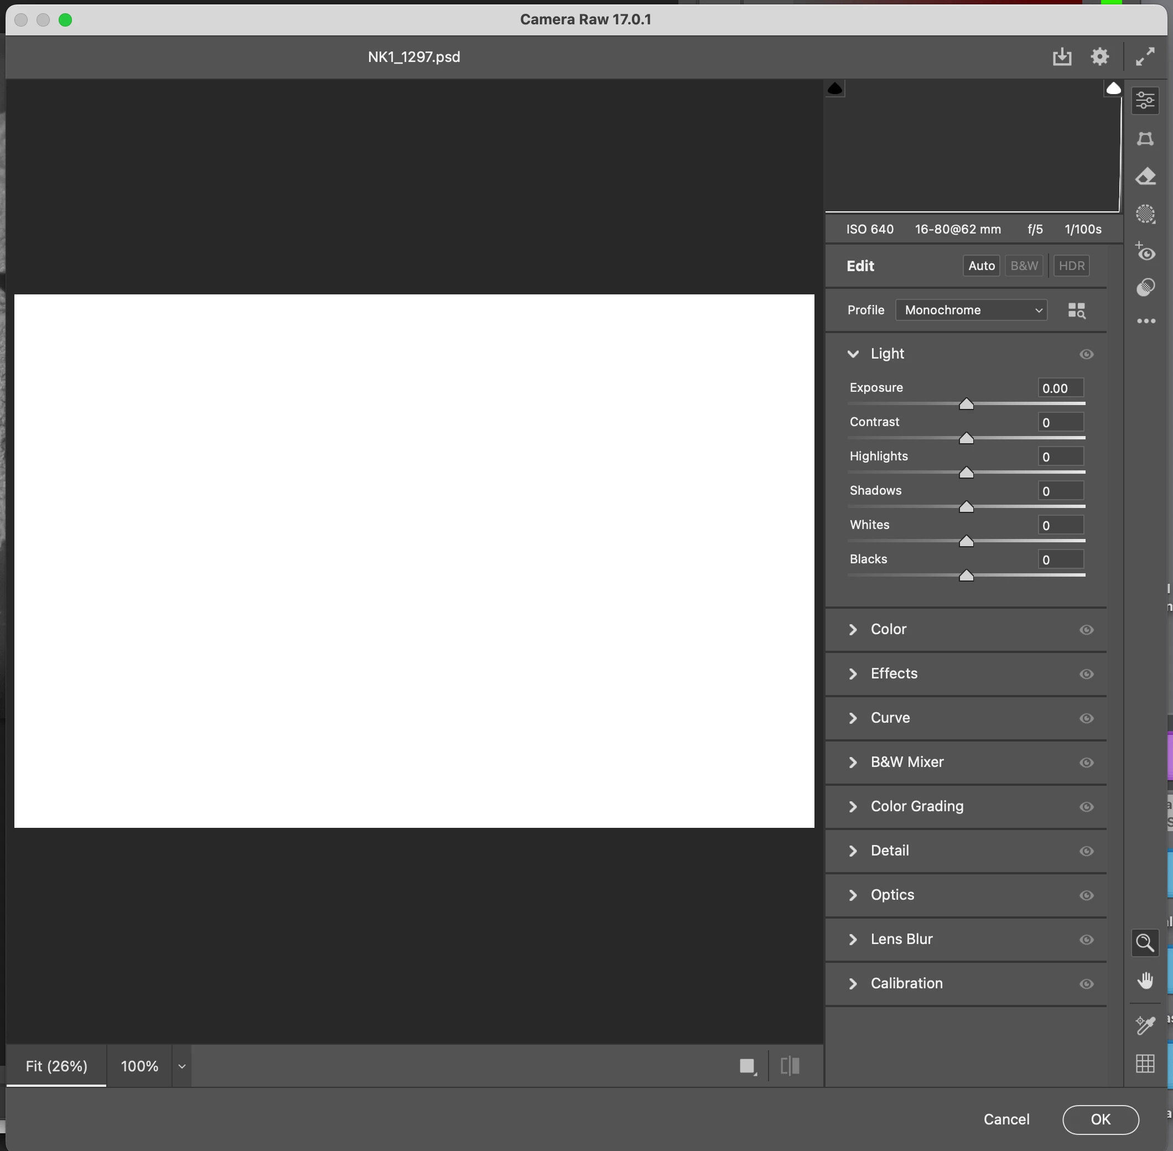The height and width of the screenshot is (1151, 1173).
Task: Browse profiles with the grid search icon
Action: [x=1076, y=311]
